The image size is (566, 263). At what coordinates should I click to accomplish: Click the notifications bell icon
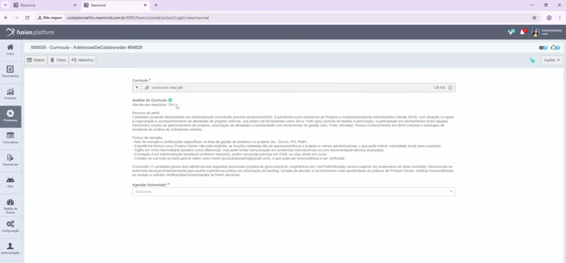[523, 32]
